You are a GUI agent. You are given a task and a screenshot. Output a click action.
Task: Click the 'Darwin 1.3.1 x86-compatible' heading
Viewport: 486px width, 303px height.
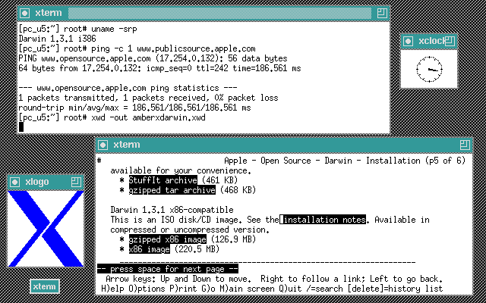[x=172, y=210]
